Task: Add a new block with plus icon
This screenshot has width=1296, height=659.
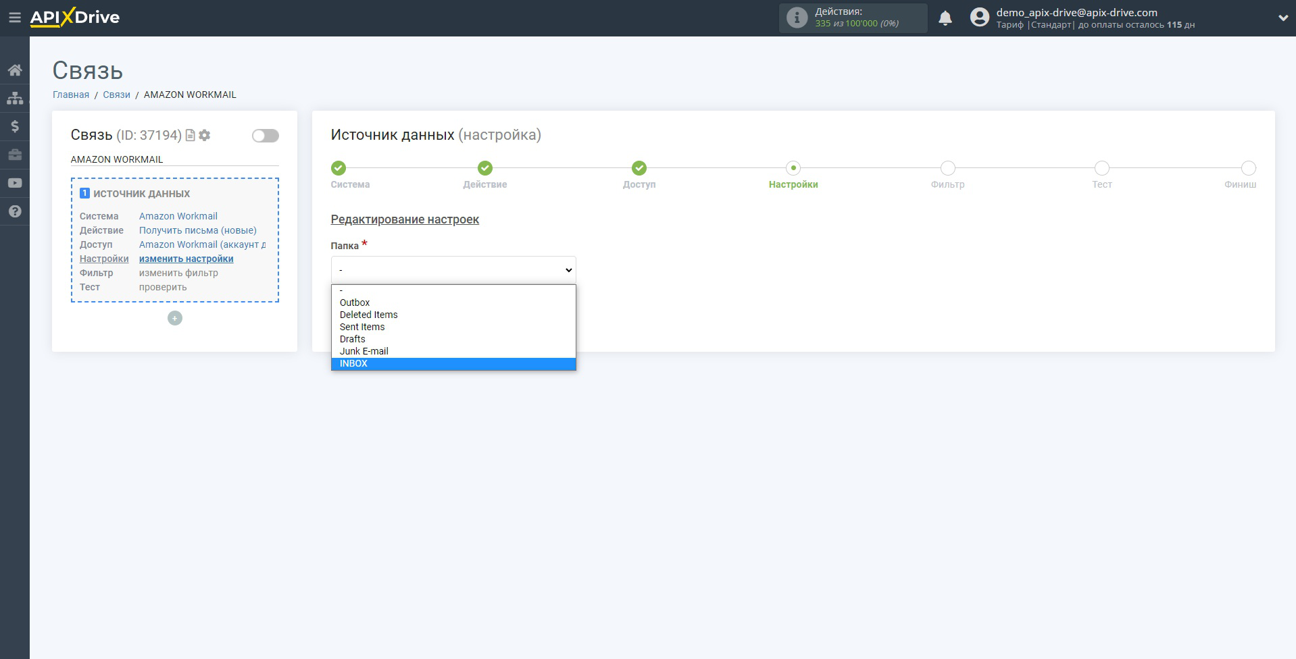Action: [x=175, y=318]
